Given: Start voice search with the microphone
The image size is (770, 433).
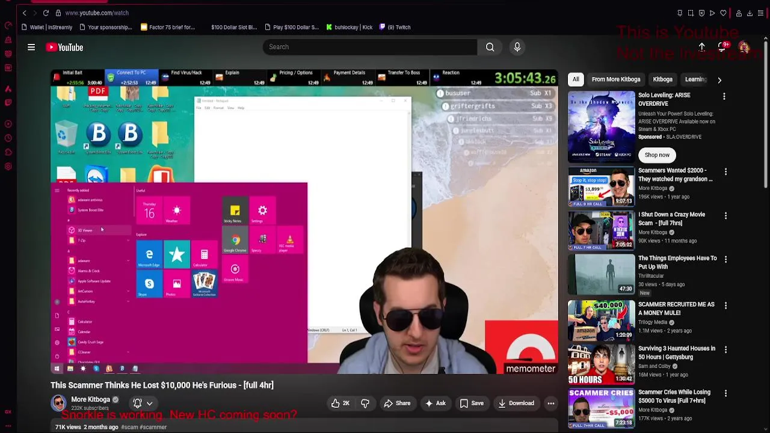Looking at the screenshot, I should click(x=517, y=47).
